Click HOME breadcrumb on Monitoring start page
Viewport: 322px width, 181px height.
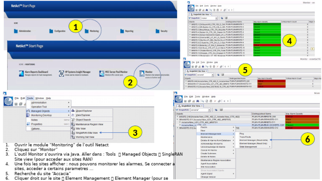pos(21,64)
